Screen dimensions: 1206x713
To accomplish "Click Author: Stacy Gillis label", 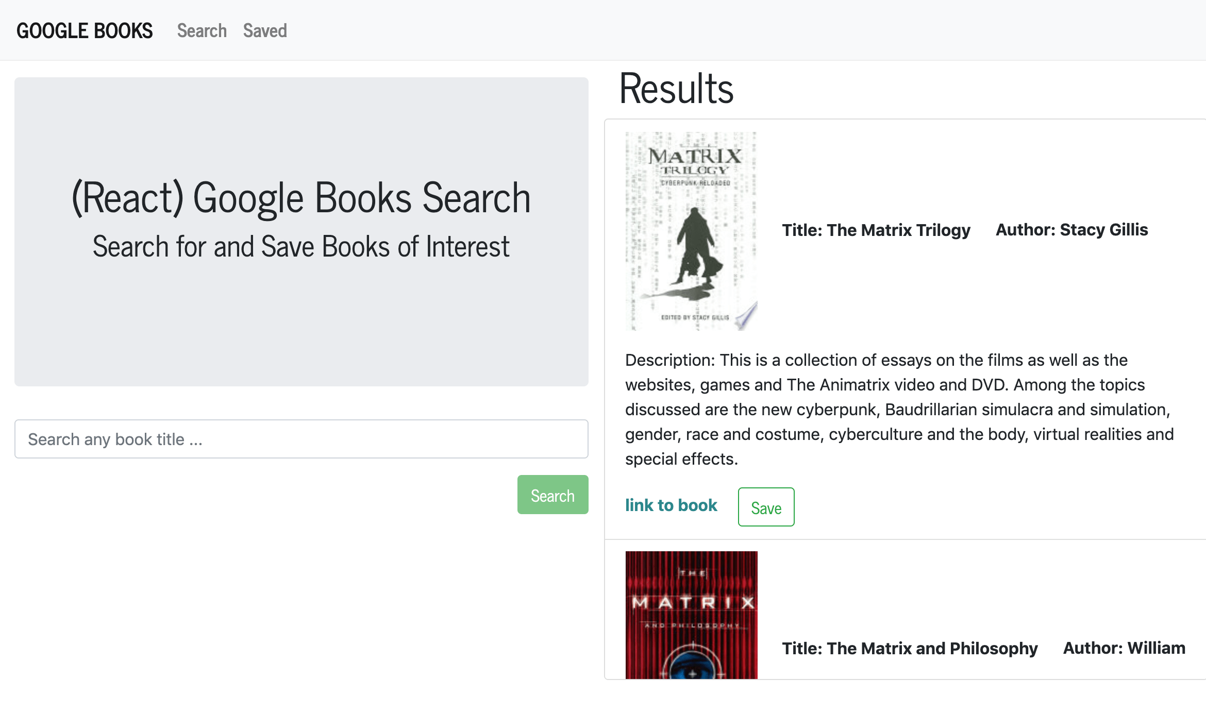I will pyautogui.click(x=1071, y=230).
